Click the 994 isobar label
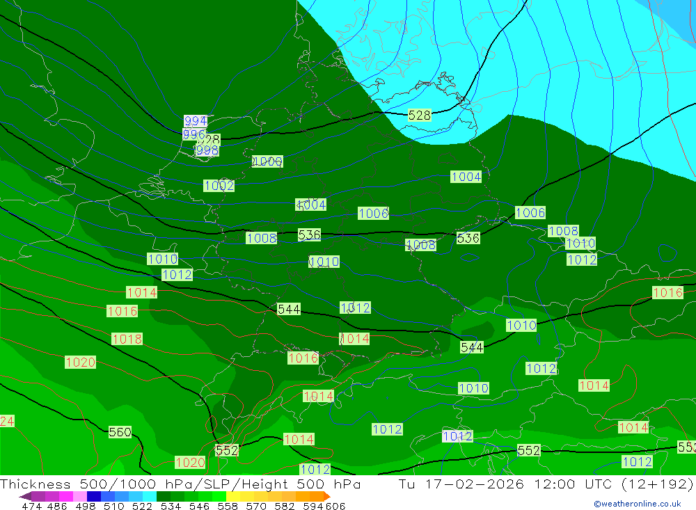This screenshot has height=510, width=696. tap(196, 121)
